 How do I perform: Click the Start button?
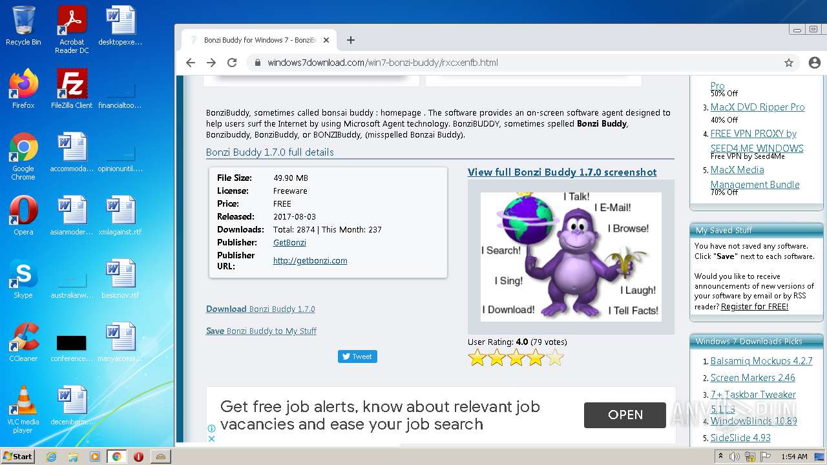pos(18,457)
